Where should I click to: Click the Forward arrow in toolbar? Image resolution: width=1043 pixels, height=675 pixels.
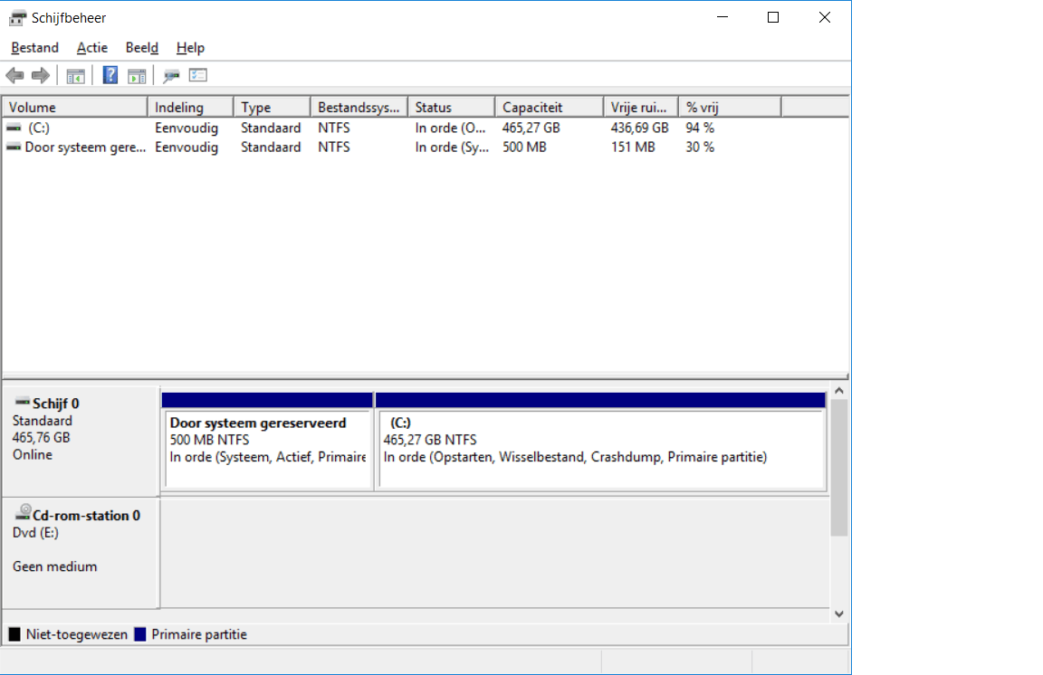(41, 76)
